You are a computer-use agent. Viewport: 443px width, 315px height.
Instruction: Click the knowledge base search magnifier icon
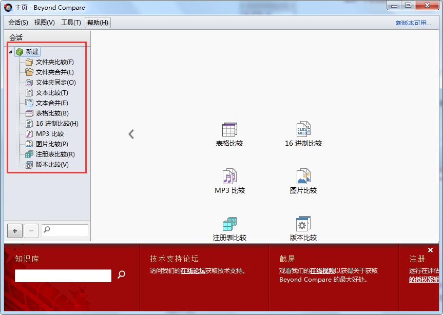(122, 274)
